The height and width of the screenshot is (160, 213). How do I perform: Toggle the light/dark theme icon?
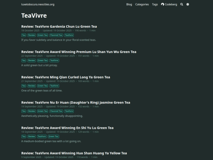(x=188, y=4)
